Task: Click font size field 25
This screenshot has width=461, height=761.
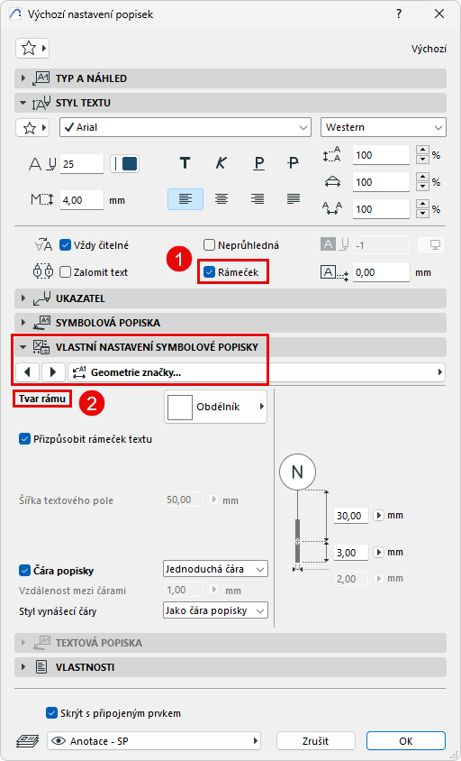Action: tap(81, 164)
